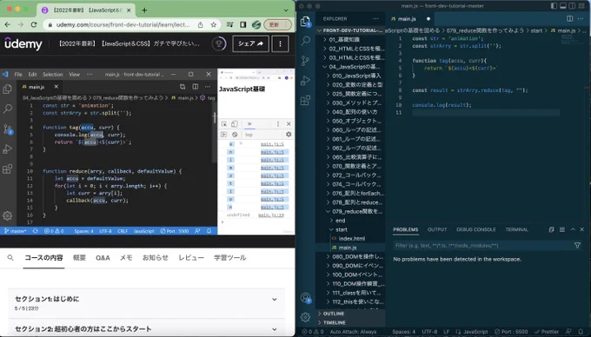Switch to the OUTPUT panel tab
Image resolution: width=591 pixels, height=337 pixels.
click(x=437, y=229)
